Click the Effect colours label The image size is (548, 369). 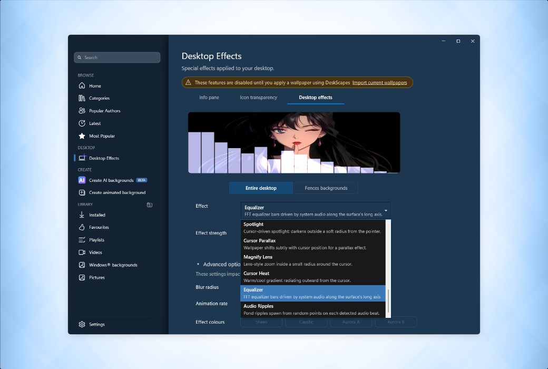(x=210, y=322)
